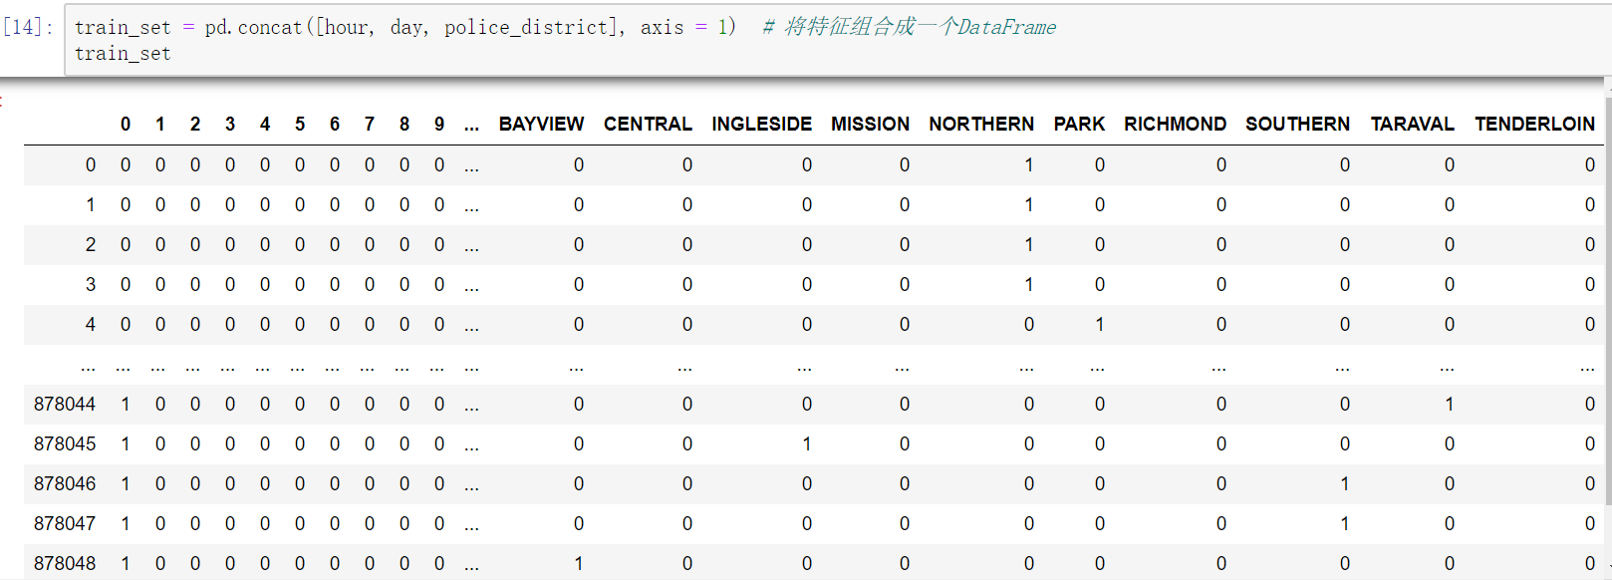Screen dimensions: 1612x580
Task: Click the train_set output line in the cell
Action: [x=123, y=54]
